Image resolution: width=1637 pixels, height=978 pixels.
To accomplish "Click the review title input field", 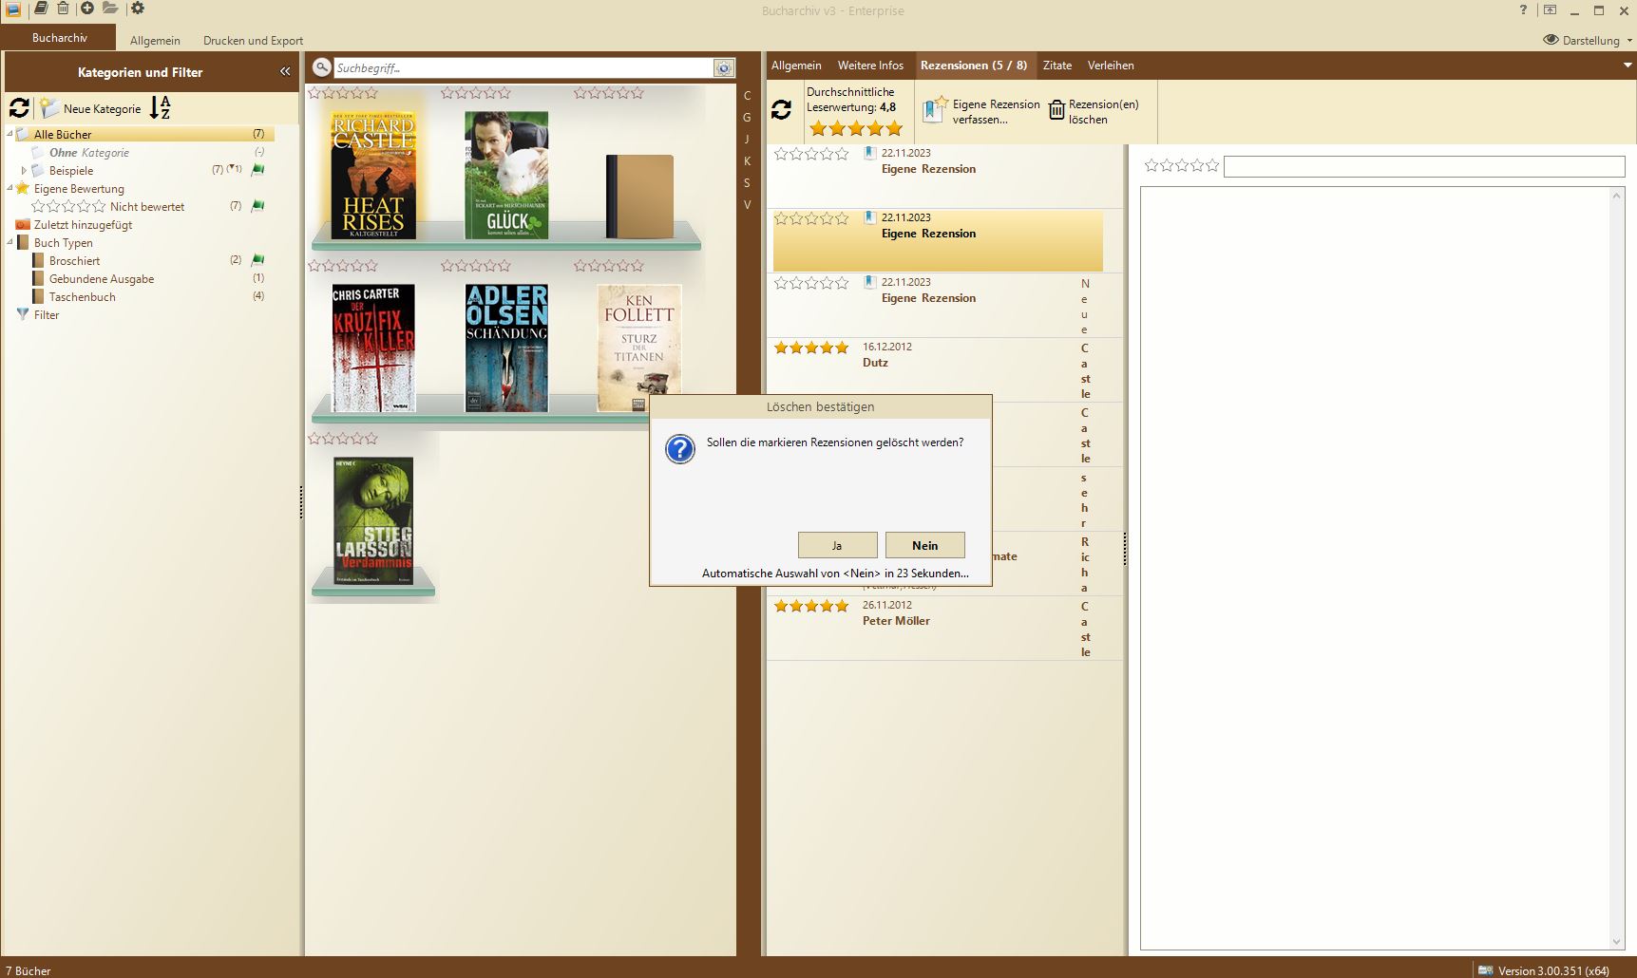I will (1424, 167).
